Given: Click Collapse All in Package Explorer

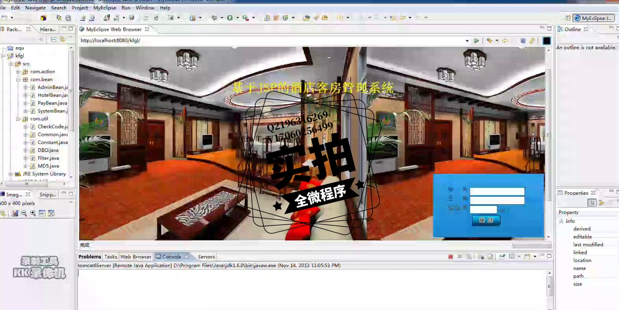Looking at the screenshot, I should tap(54, 39).
